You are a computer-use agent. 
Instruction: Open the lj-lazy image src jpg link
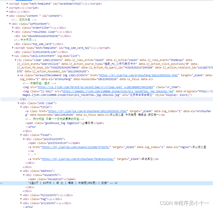click(118, 91)
